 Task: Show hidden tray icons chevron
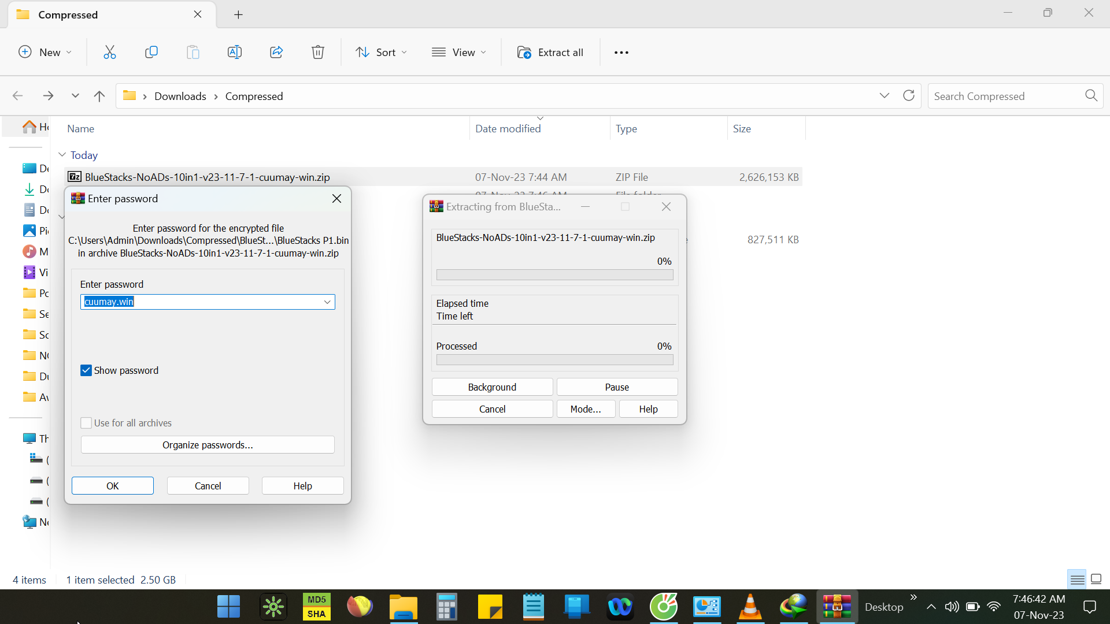click(931, 607)
